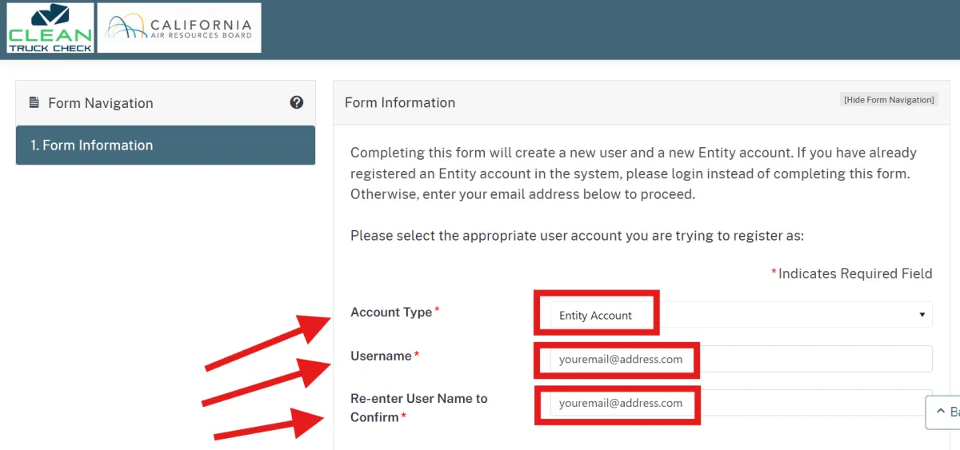Click the dropdown arrow of Account Type
Viewport: 960px width, 450px height.
pos(922,315)
